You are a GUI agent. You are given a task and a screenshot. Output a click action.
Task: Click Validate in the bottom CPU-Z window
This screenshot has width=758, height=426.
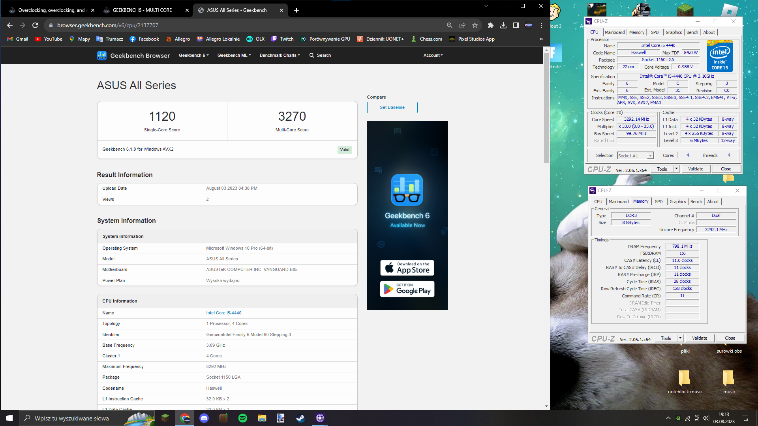pyautogui.click(x=699, y=338)
